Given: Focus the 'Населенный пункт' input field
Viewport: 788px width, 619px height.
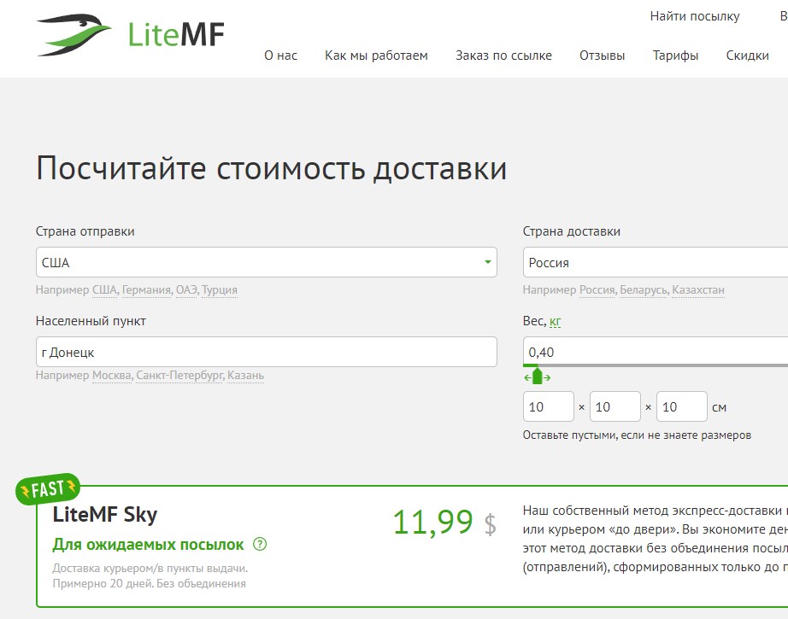Looking at the screenshot, I should pyautogui.click(x=266, y=352).
